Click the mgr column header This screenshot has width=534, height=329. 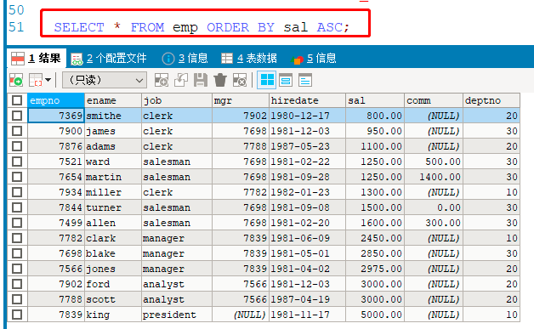point(241,100)
